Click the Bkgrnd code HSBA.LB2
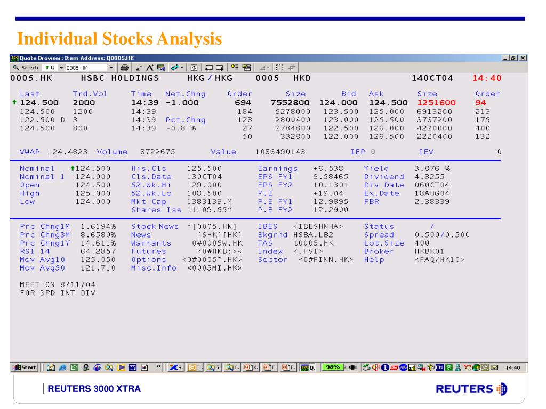The image size is (546, 409). [x=313, y=235]
